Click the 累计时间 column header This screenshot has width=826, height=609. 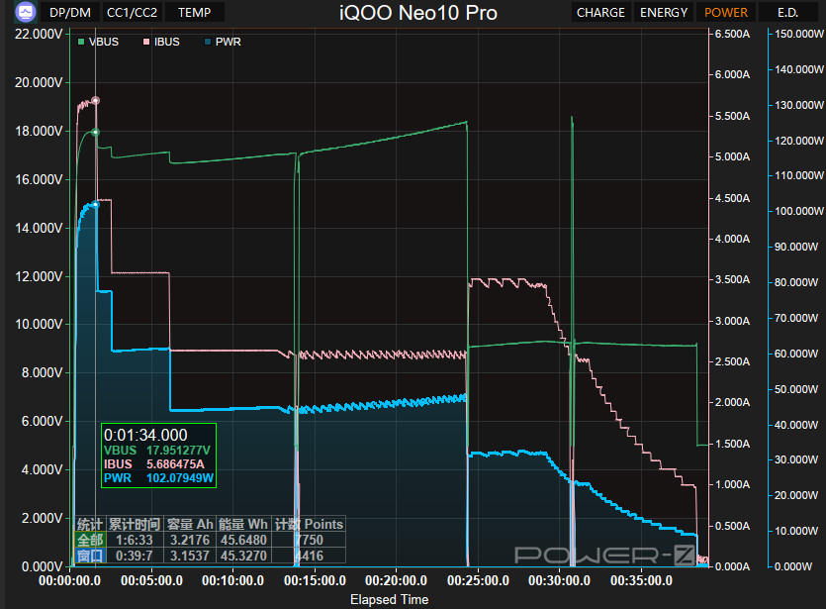pos(135,524)
